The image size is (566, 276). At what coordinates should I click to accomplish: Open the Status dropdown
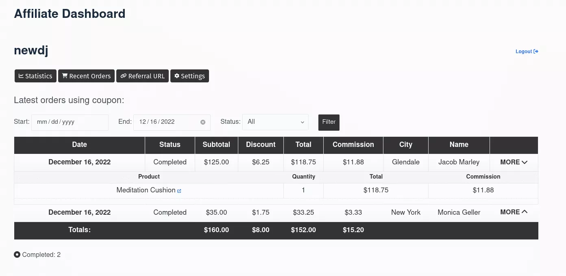coord(275,122)
